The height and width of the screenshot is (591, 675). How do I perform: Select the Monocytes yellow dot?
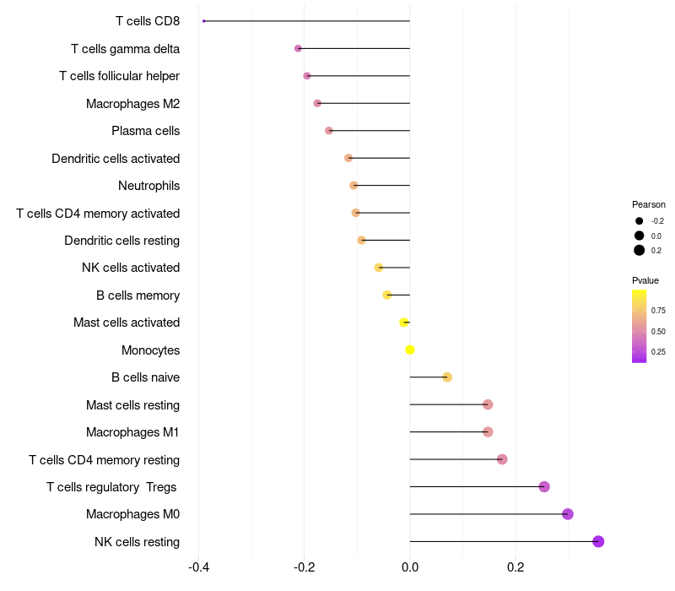point(410,350)
